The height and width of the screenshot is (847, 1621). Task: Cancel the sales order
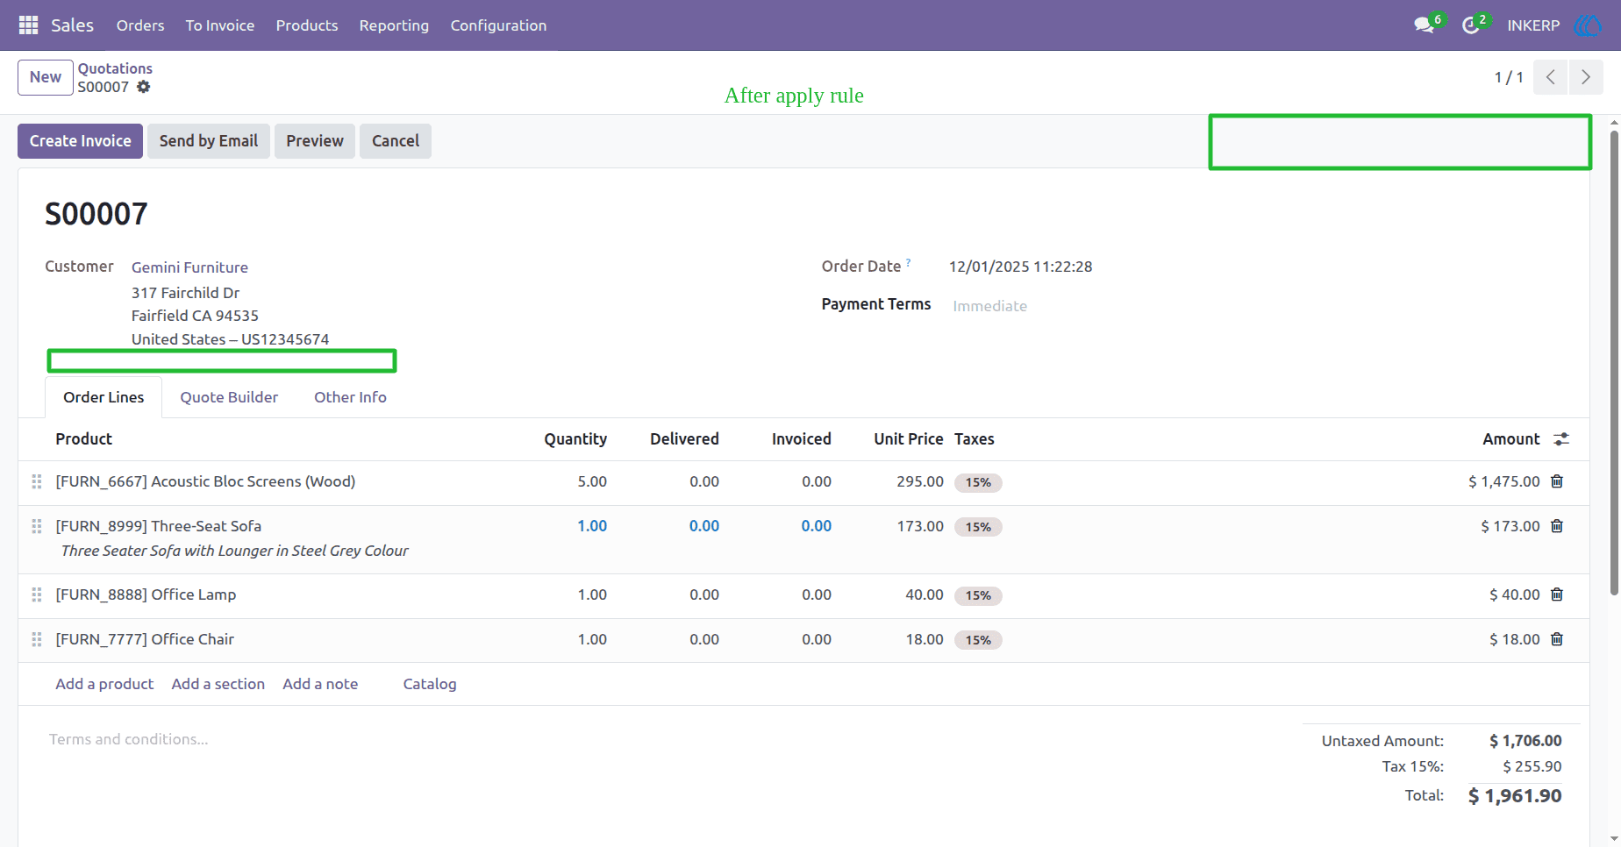tap(396, 141)
